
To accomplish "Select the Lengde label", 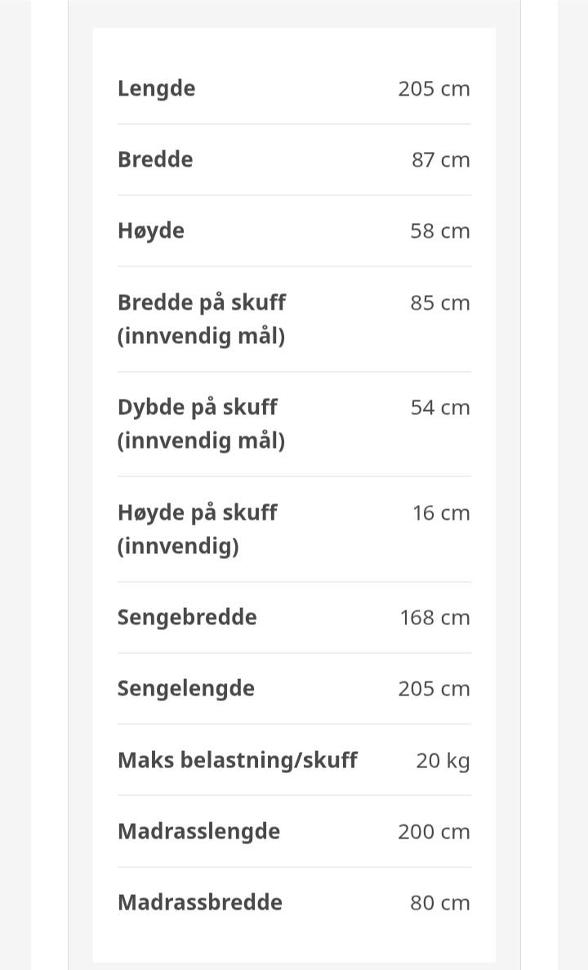I will (157, 89).
